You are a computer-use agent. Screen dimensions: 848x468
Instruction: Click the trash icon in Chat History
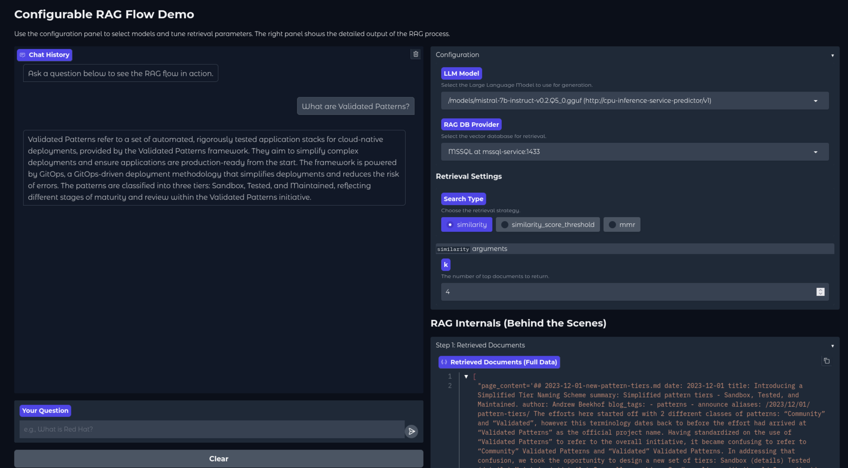tap(415, 54)
